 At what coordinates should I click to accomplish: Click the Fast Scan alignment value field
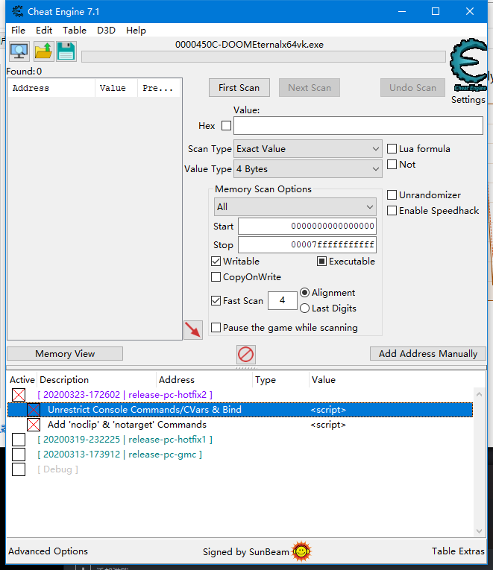click(283, 300)
